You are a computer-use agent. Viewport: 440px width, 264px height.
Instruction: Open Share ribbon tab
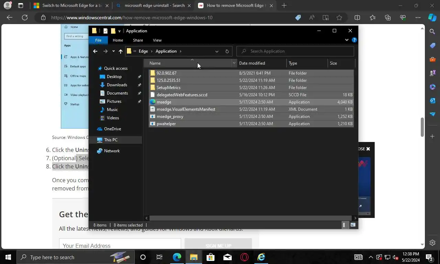point(138,40)
